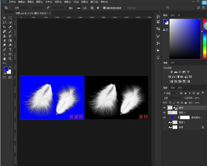
Task: Open the blend mode 正常 dropdown
Action: pyautogui.click(x=173, y=98)
